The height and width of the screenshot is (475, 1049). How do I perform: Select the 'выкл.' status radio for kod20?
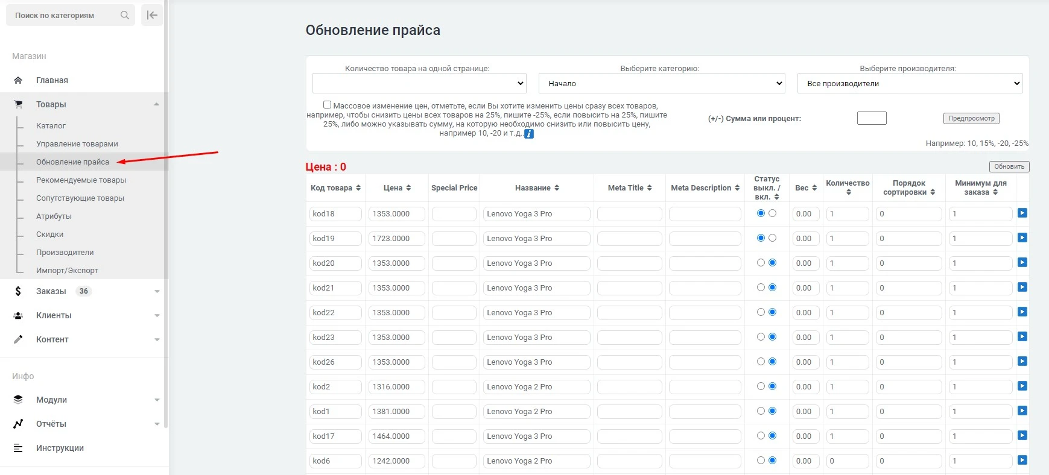tap(761, 263)
